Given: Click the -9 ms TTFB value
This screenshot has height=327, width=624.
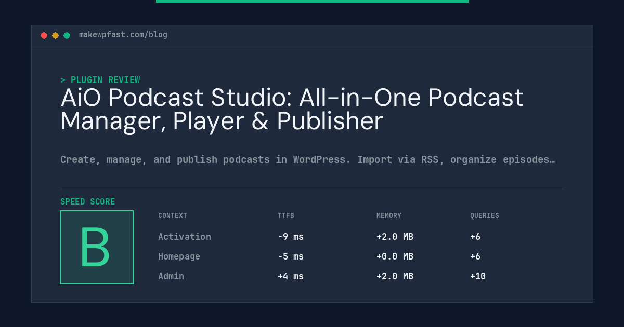Looking at the screenshot, I should pyautogui.click(x=291, y=237).
